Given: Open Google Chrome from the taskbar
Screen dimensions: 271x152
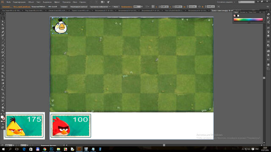Looking at the screenshot, I should pyautogui.click(x=44, y=149).
